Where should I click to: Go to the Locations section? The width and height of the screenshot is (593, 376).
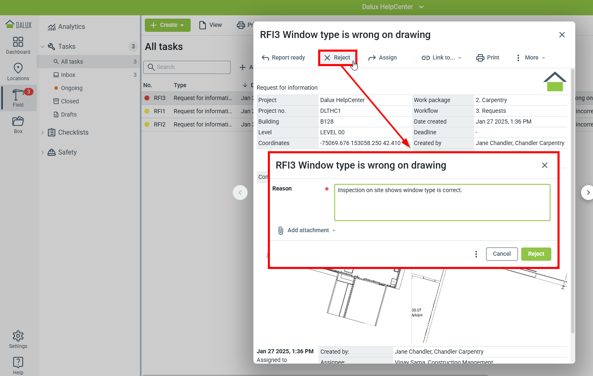[x=18, y=71]
